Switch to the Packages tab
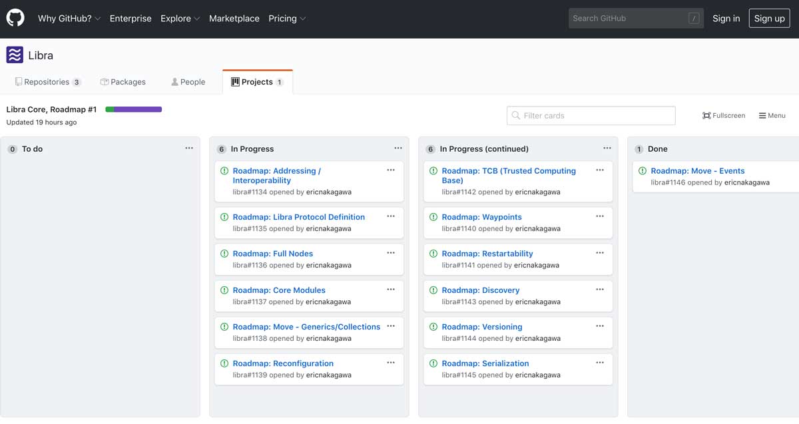This screenshot has width=799, height=424. coord(123,82)
